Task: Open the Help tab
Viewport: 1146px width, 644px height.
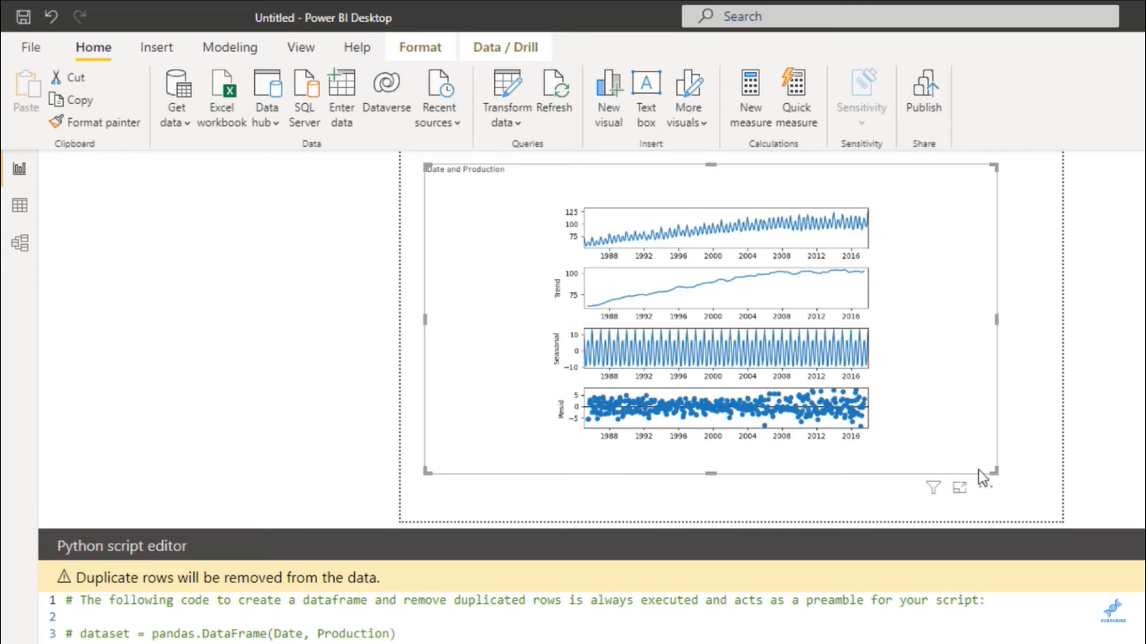Action: (357, 47)
